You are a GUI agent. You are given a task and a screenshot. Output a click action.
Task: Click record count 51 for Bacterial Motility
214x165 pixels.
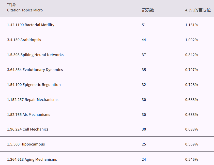tap(144, 25)
